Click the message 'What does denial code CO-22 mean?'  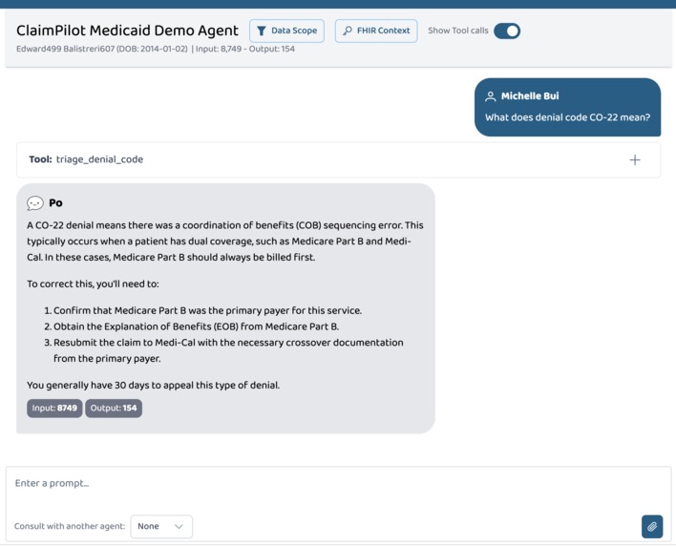coord(567,117)
